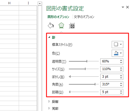Image resolution: width=132 pixels, height=111 pixels.
Task: Click the 透明度 slider handle
Action: click(x=87, y=61)
